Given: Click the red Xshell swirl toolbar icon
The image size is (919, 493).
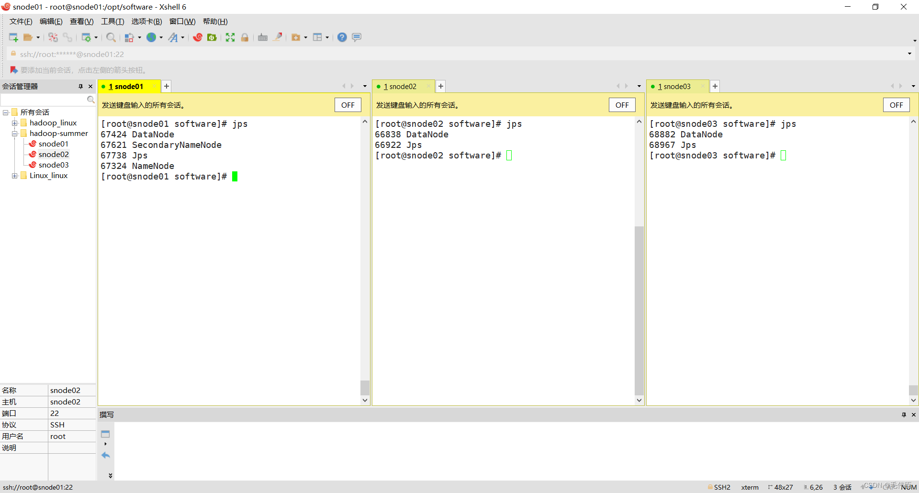Looking at the screenshot, I should [198, 37].
